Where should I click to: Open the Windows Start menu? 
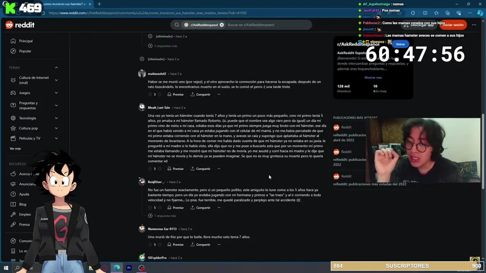tap(6, 268)
